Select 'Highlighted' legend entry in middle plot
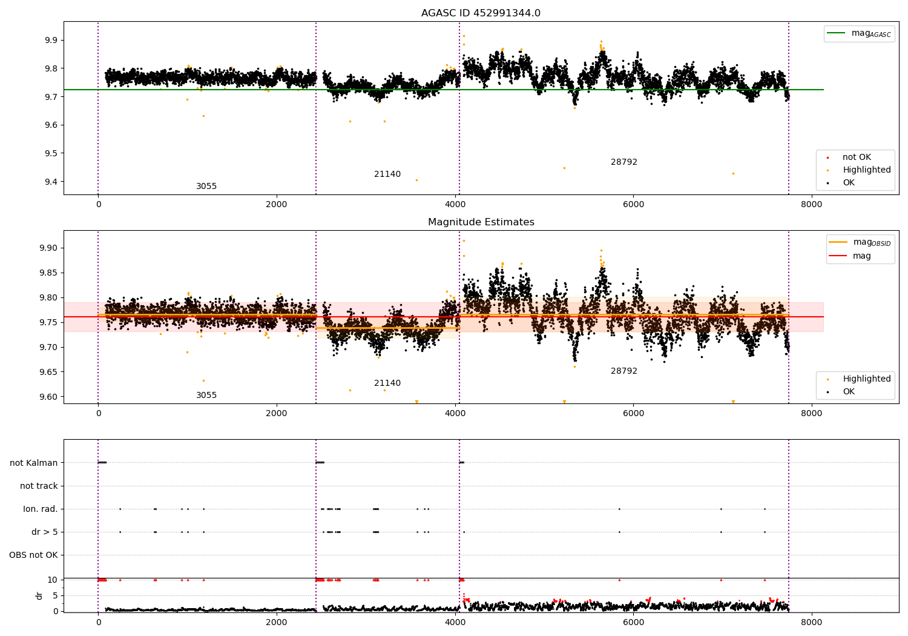Viewport: 908px width, 636px height. [x=867, y=379]
